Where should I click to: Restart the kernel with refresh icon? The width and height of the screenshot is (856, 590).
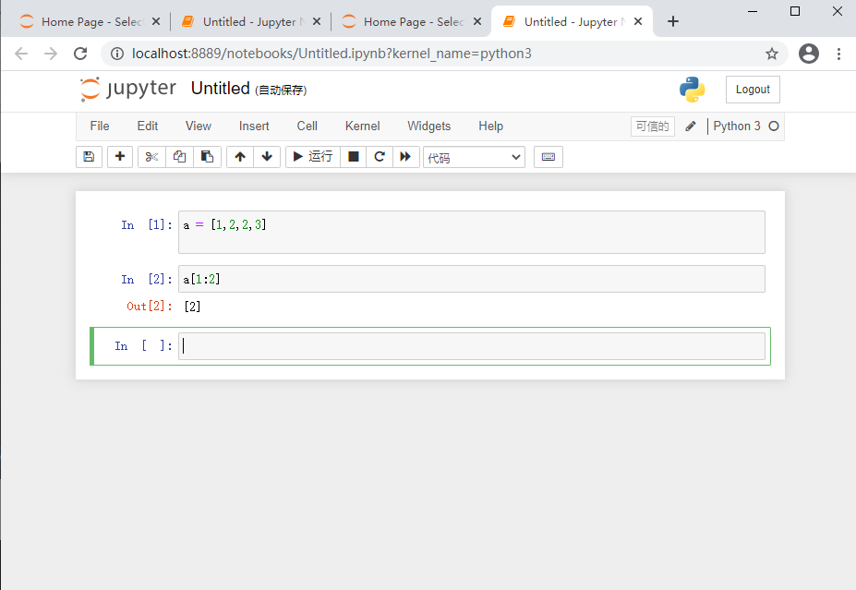click(379, 157)
